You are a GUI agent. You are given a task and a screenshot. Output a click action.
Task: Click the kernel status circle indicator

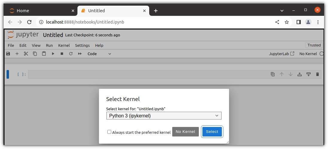tap(322, 54)
